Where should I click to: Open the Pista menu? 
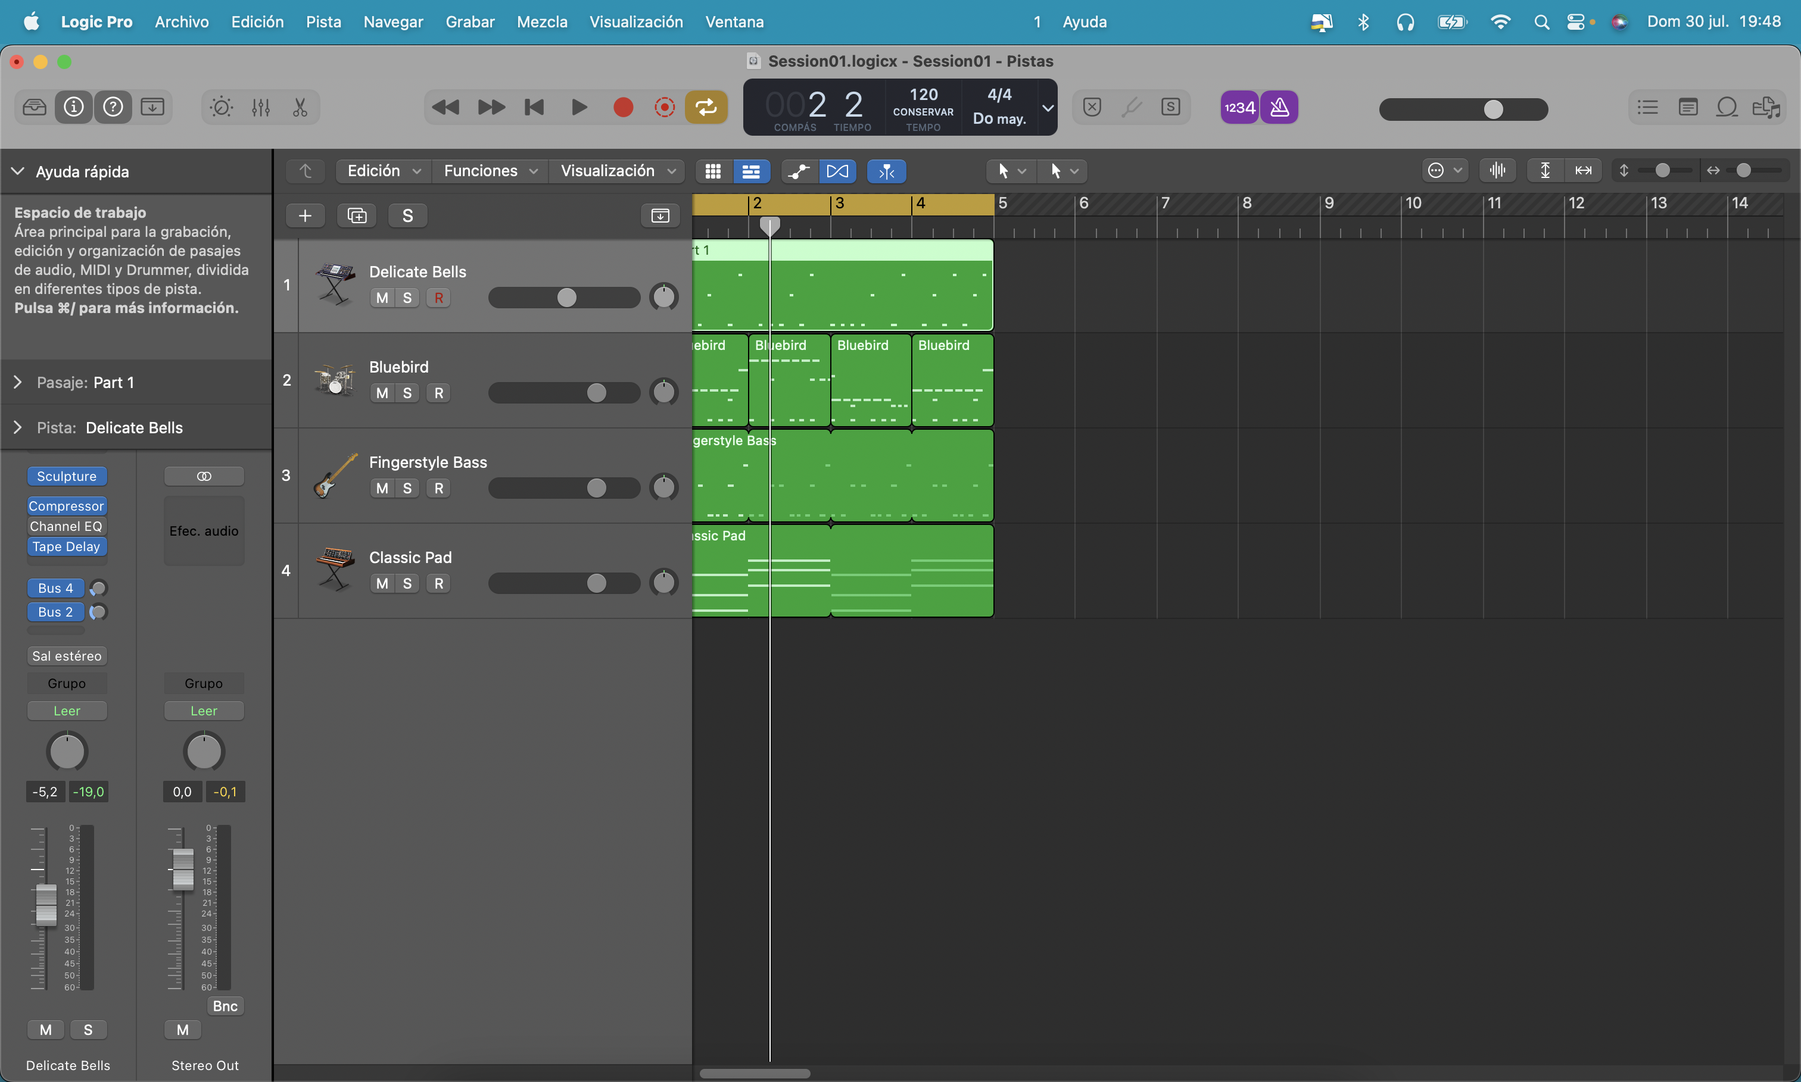pos(323,22)
